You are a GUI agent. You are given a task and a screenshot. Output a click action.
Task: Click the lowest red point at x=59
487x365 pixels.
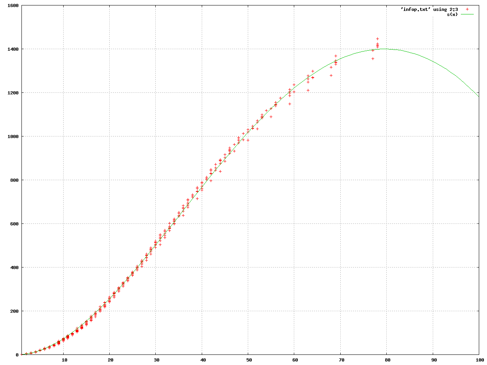pyautogui.click(x=290, y=104)
